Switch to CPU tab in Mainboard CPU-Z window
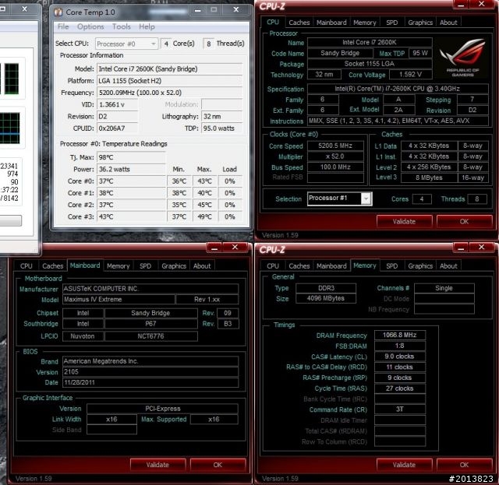 coord(26,266)
